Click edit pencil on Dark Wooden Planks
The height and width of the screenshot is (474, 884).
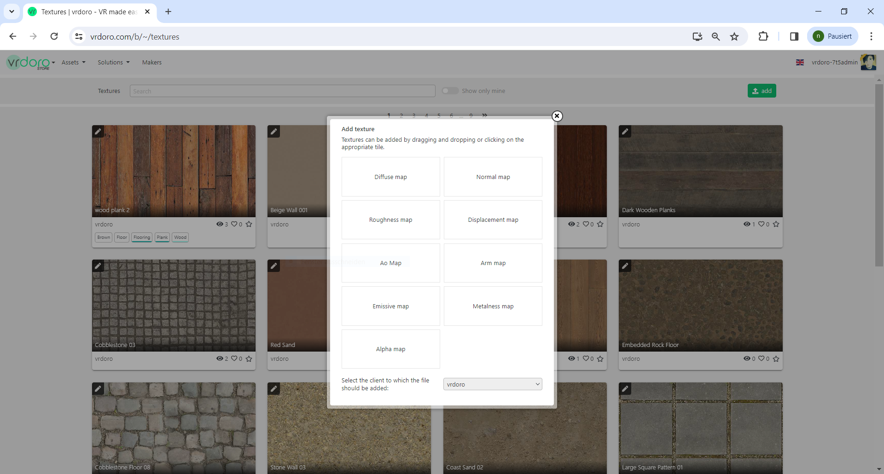625,132
